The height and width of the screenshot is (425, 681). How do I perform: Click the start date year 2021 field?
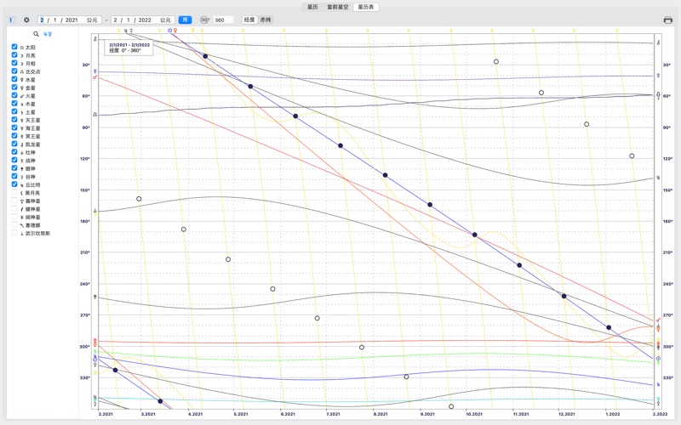[72, 20]
